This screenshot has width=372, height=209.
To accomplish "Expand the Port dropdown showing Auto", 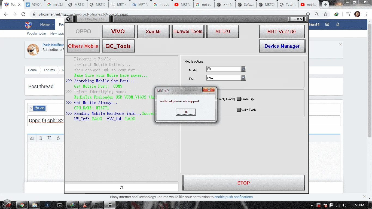I will [243, 78].
